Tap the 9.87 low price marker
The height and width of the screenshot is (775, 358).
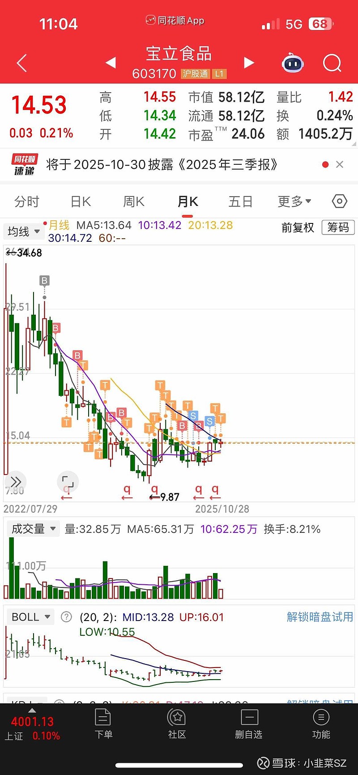pyautogui.click(x=164, y=497)
